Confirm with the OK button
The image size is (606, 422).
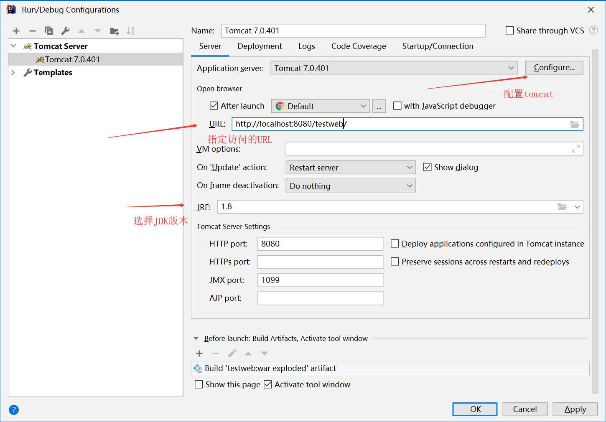tap(475, 409)
